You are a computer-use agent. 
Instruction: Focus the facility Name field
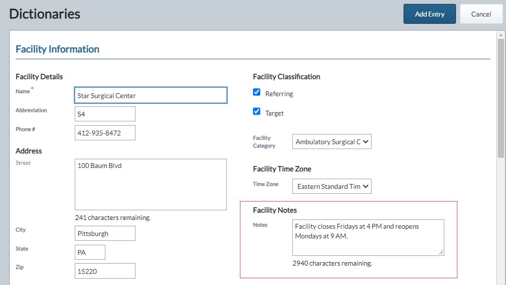coord(151,95)
